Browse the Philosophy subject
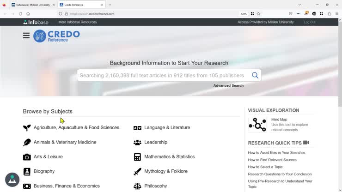Screen dimensions: 342x192 pyautogui.click(x=155, y=186)
